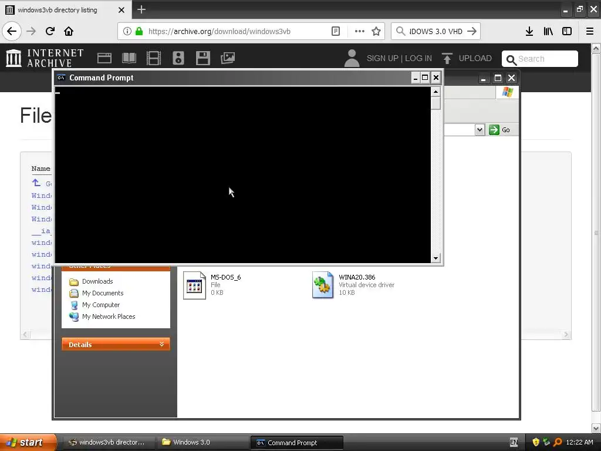Open the browser downloads arrow icon
Image resolution: width=601 pixels, height=451 pixels.
coord(529,31)
